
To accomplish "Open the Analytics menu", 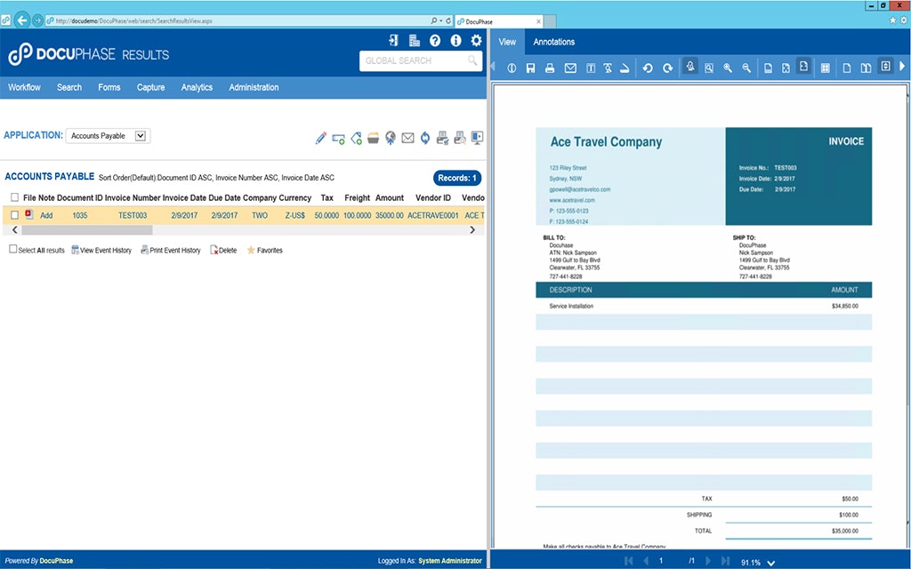I will point(197,87).
